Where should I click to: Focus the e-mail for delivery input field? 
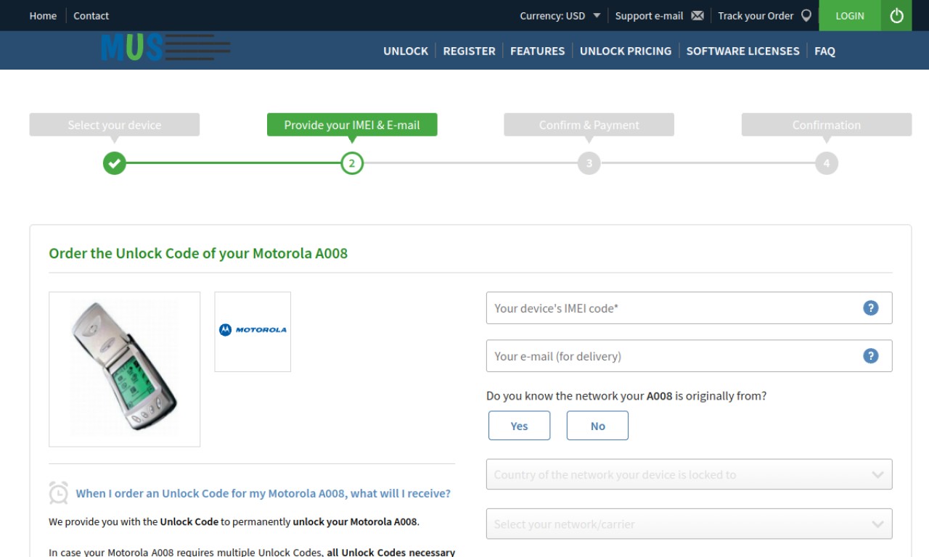689,355
